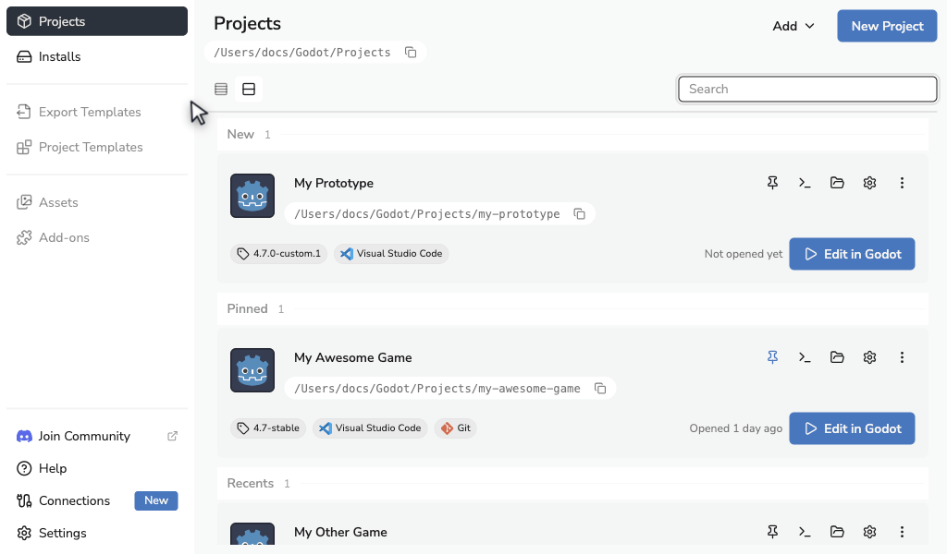Click the New badge next to Connections
This screenshot has height=554, width=947.
pos(155,501)
